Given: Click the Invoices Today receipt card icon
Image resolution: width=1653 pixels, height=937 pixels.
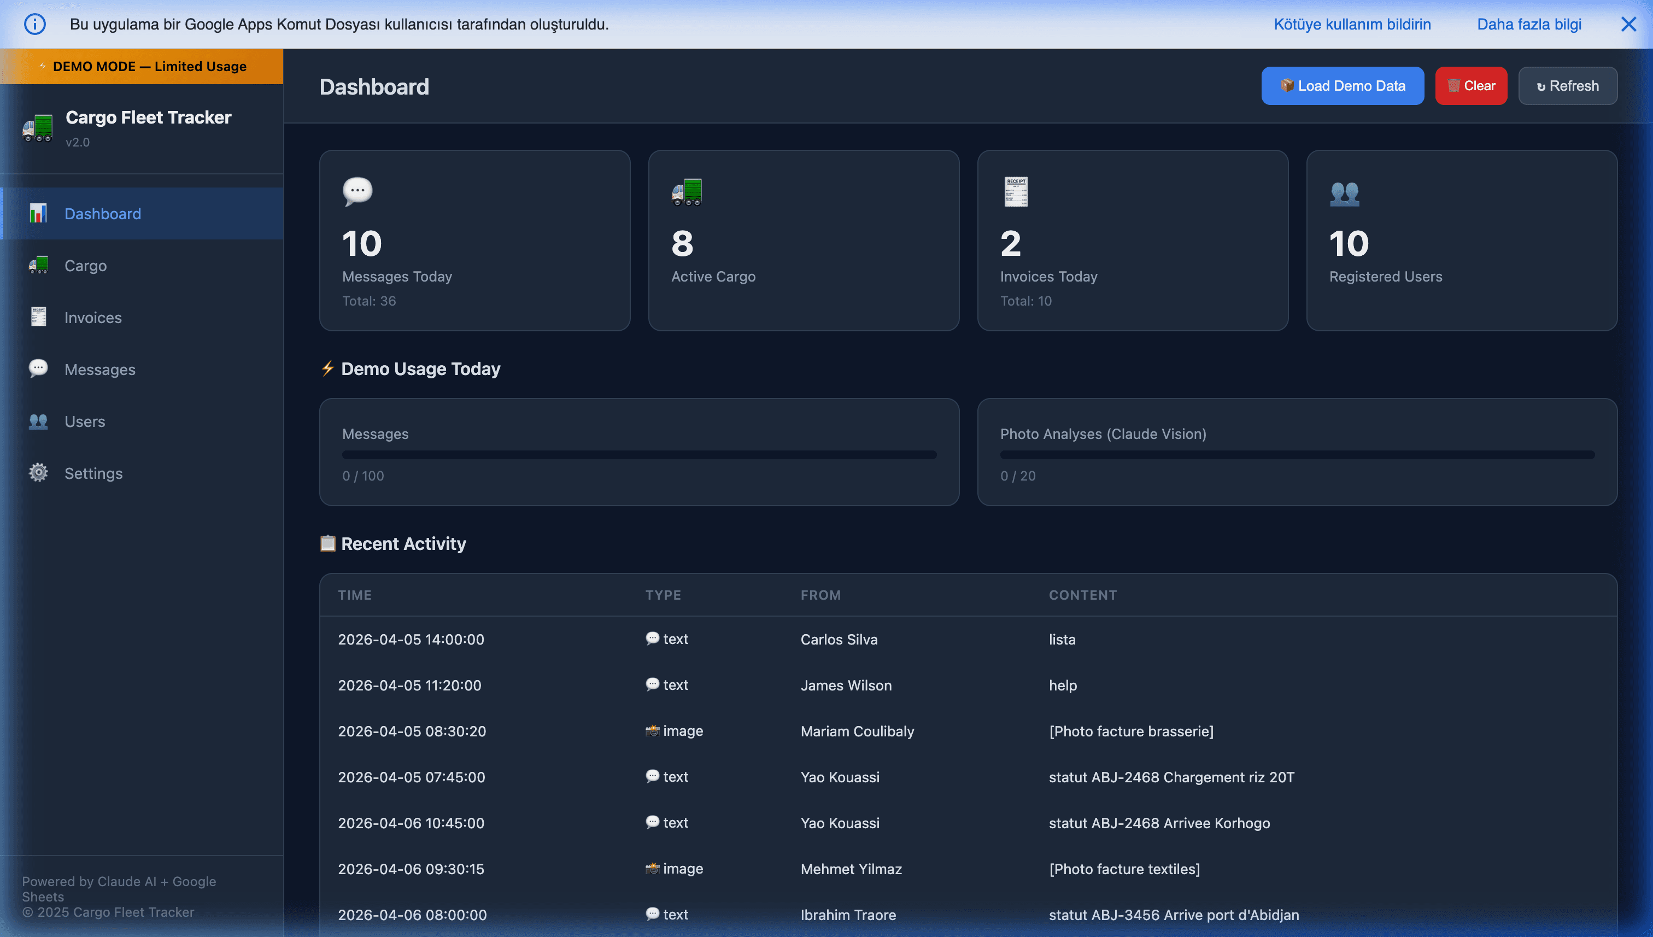Looking at the screenshot, I should (1016, 192).
